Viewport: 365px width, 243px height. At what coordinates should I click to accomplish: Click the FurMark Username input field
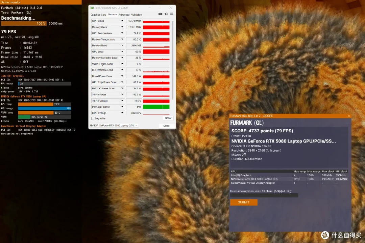(264, 196)
